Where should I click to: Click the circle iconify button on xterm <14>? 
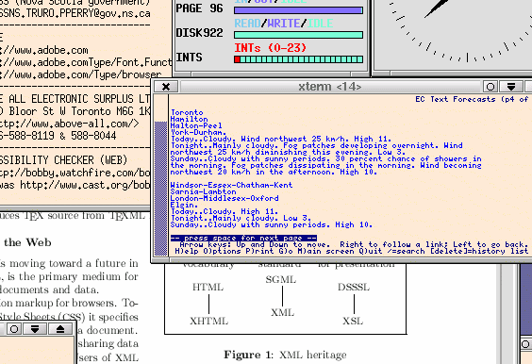click(x=490, y=87)
